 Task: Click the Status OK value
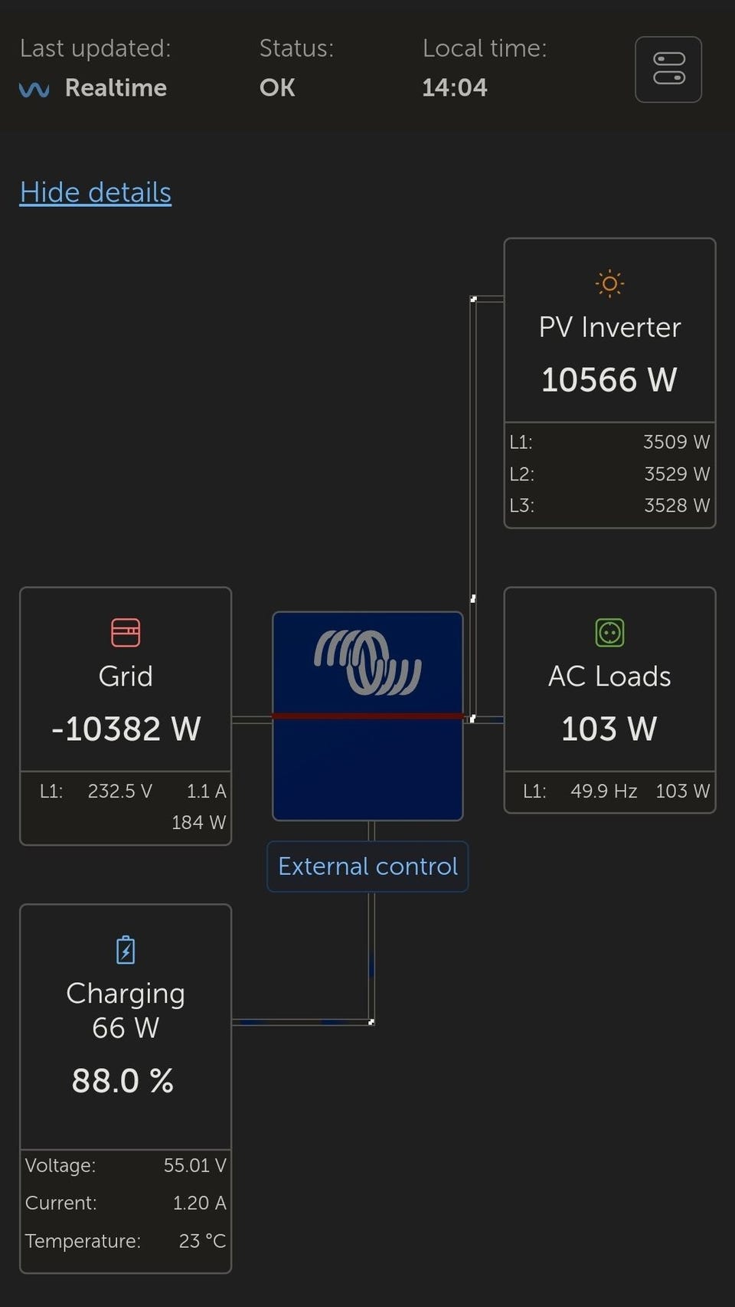[x=277, y=88]
